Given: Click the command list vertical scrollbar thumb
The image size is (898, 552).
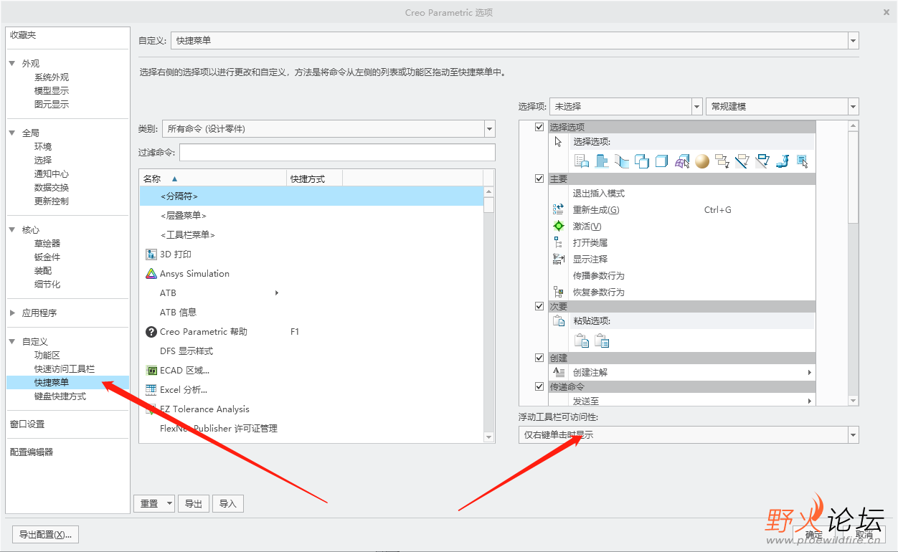Looking at the screenshot, I should coord(489,205).
